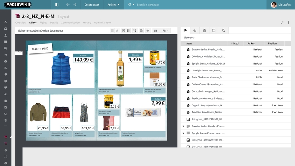Sort by the Position column header
The image size is (295, 166).
(x=274, y=43)
